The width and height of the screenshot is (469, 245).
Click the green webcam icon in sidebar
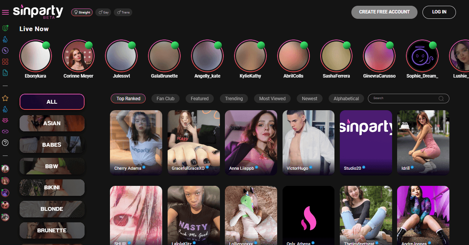[5, 28]
